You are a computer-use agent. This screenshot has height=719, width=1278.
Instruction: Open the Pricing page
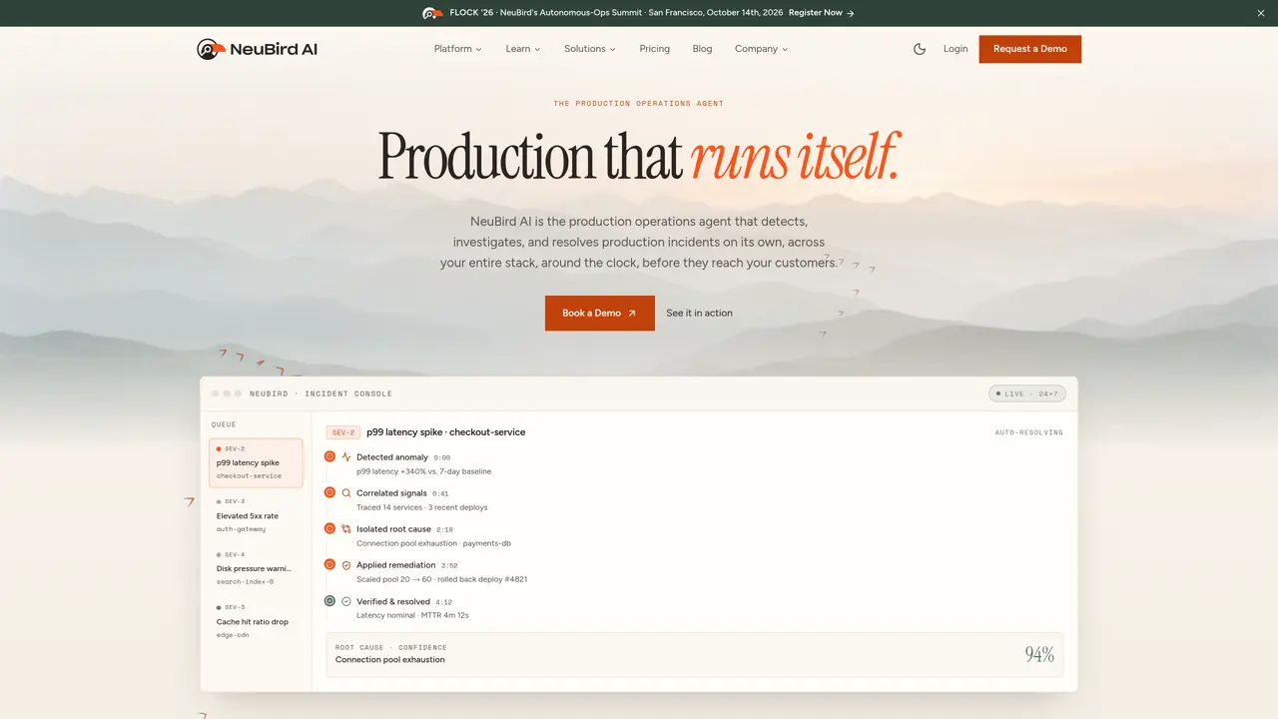pyautogui.click(x=655, y=49)
